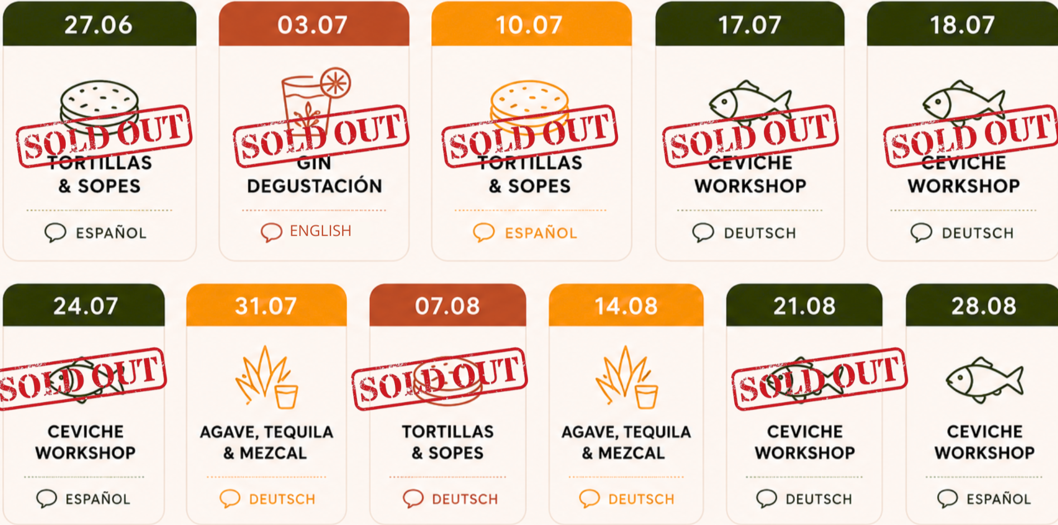This screenshot has height=525, width=1058.
Task: Select the 14.08 date header
Action: click(626, 305)
